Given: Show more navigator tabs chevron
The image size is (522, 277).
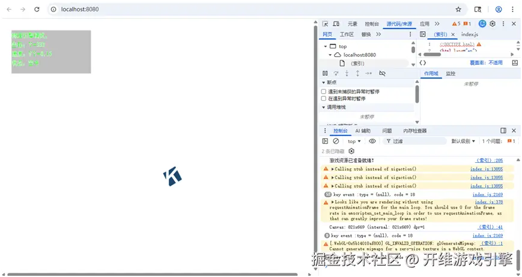Looking at the screenshot, I should pyautogui.click(x=378, y=34).
